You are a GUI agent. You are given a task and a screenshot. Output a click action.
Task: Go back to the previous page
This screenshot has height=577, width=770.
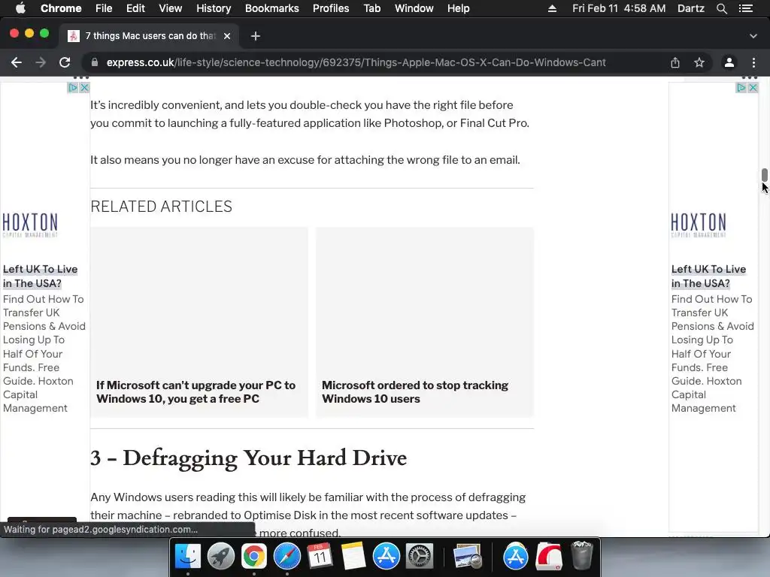[x=17, y=62]
